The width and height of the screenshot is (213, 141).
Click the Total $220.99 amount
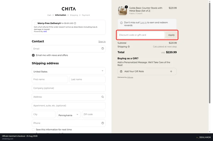tap(171, 52)
